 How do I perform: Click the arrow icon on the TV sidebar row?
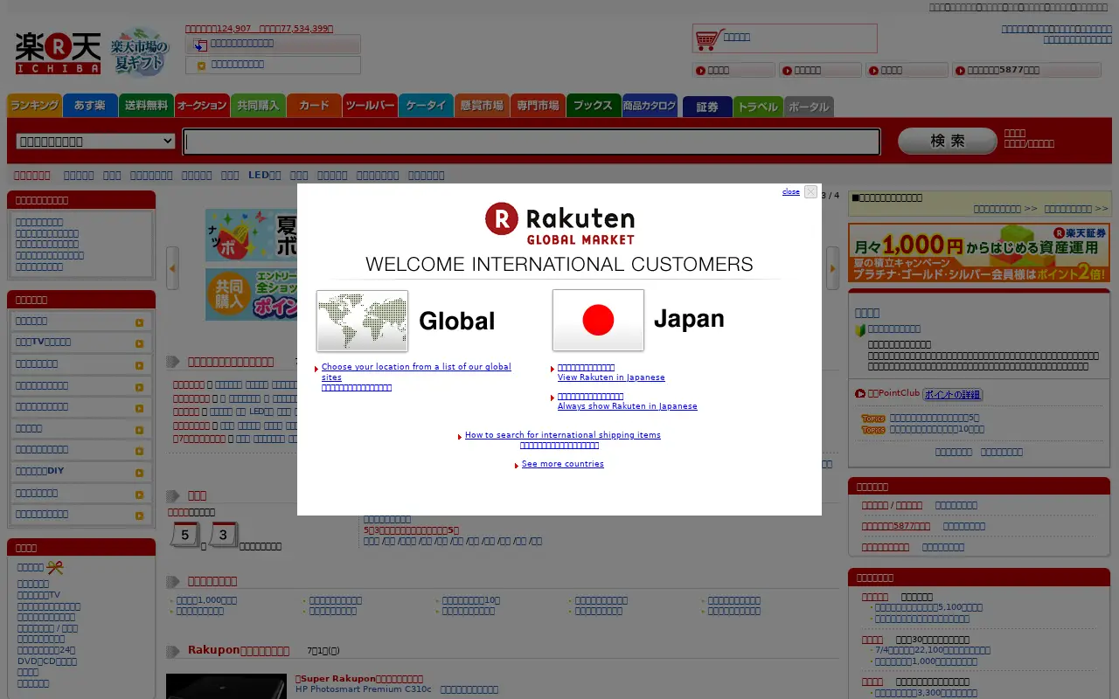pyautogui.click(x=139, y=343)
